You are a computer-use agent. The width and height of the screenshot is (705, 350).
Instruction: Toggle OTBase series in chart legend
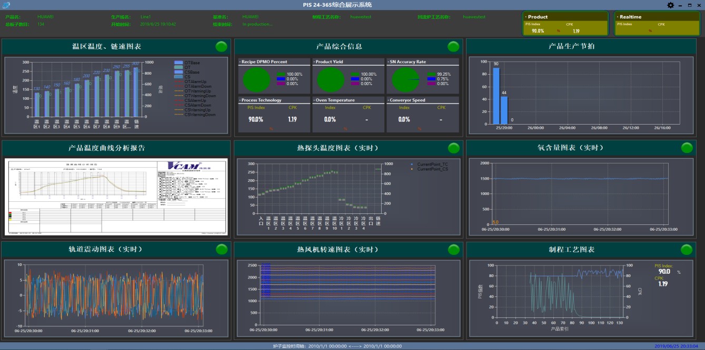tap(191, 63)
